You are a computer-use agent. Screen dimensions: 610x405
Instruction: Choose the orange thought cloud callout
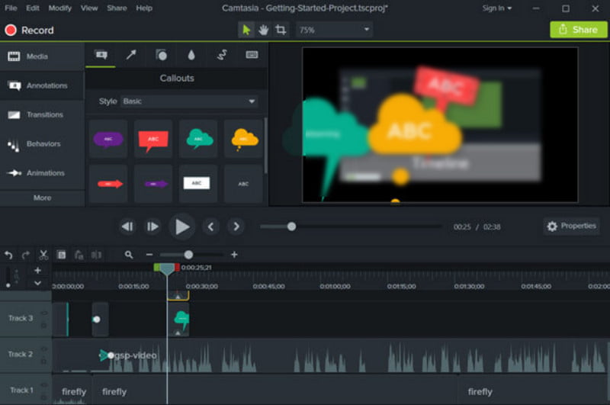[243, 139]
